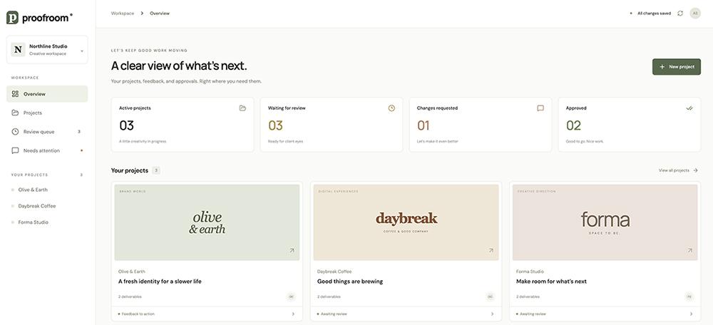This screenshot has width=713, height=325.
Task: Open the Northline Studio workspace switcher
Action: click(x=47, y=50)
